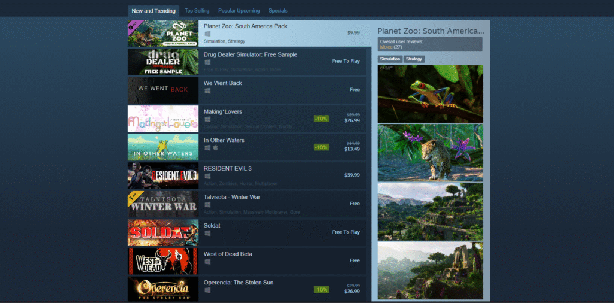This screenshot has width=614, height=303.
Task: Click the -10% discount badge for Operencia
Action: 321,290
